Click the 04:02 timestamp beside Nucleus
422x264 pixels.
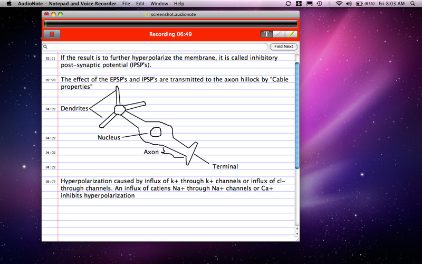(x=50, y=138)
